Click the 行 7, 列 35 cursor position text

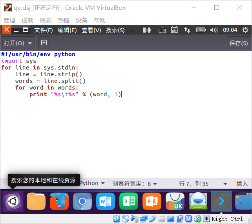pos(194,184)
